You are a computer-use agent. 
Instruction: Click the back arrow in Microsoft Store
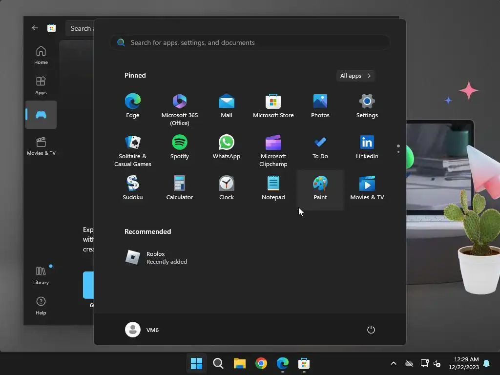(x=35, y=28)
